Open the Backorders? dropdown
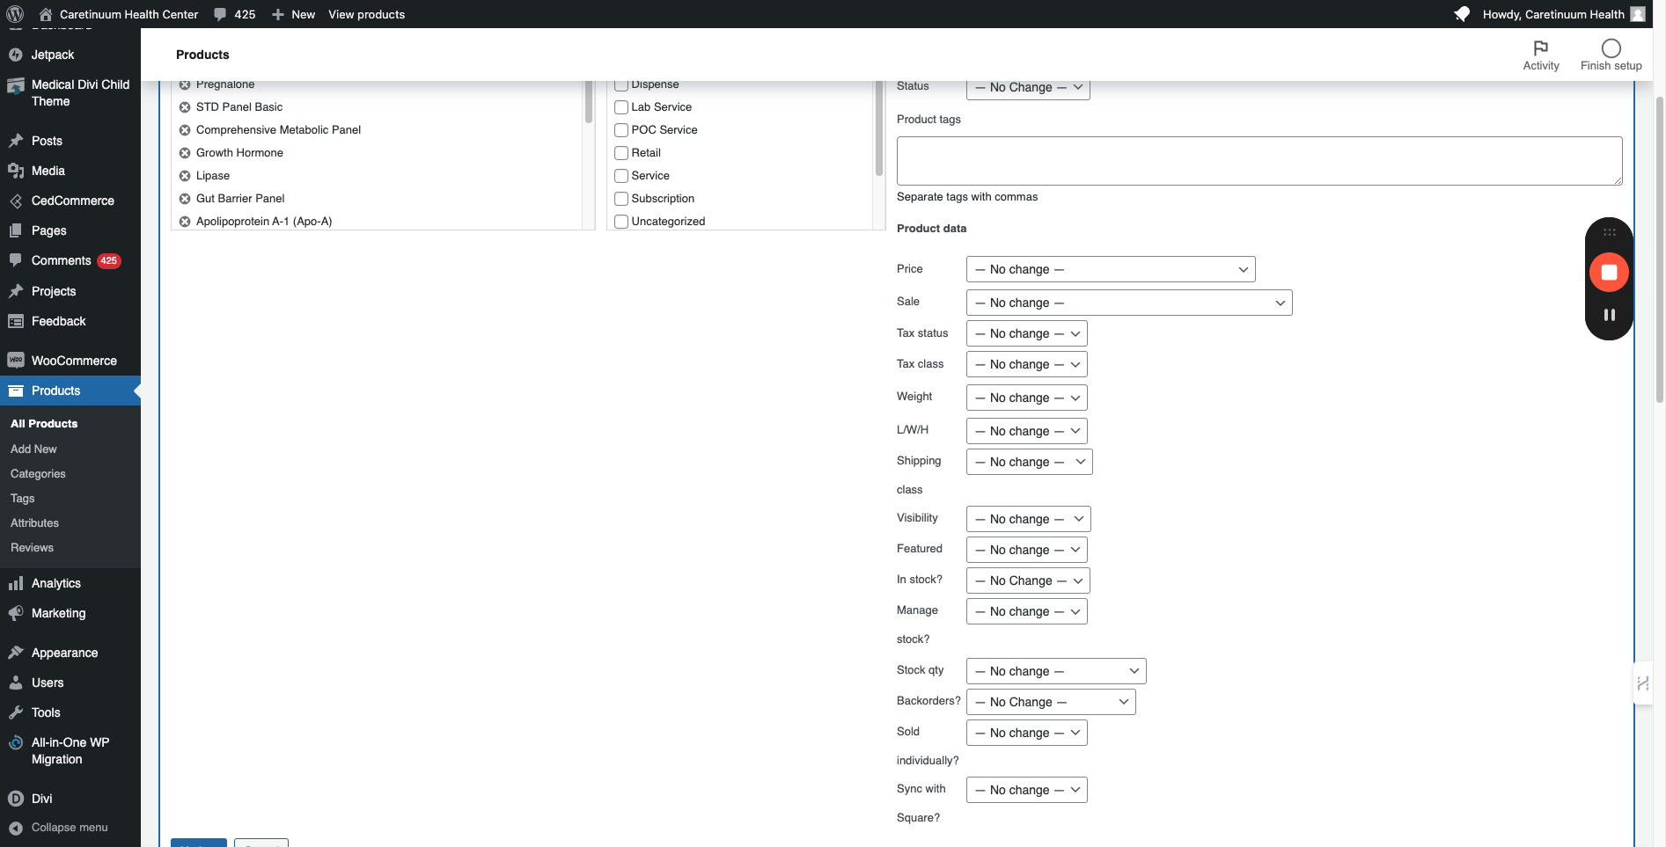The image size is (1666, 847). pos(1051,702)
